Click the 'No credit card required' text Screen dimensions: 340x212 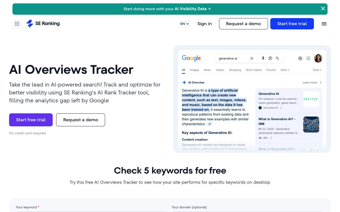(x=27, y=133)
